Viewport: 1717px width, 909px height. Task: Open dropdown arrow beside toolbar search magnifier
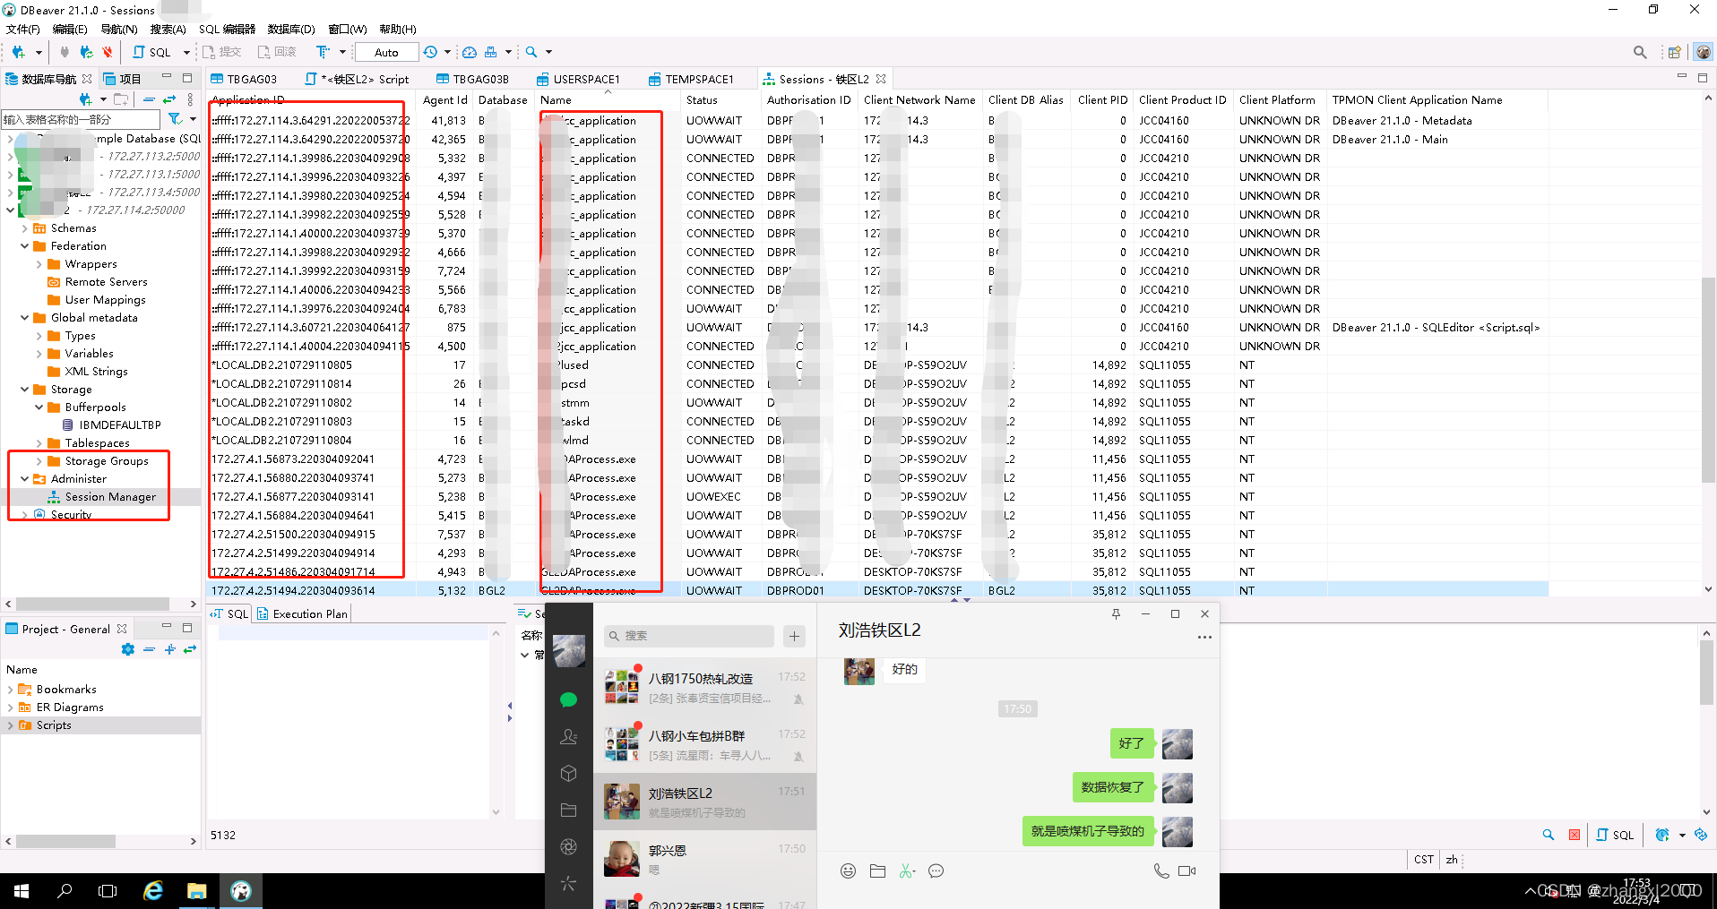pyautogui.click(x=549, y=52)
